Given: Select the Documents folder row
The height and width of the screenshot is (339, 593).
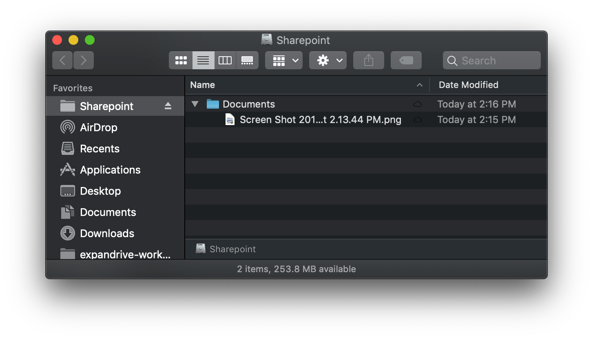Looking at the screenshot, I should tap(366, 104).
